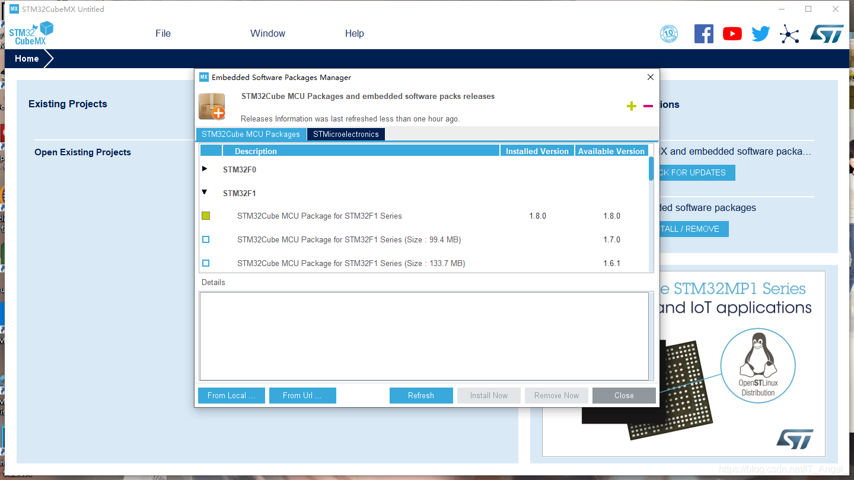854x480 pixels.
Task: Click INSTALL / REMOVE button behind dialog
Action: [x=694, y=229]
